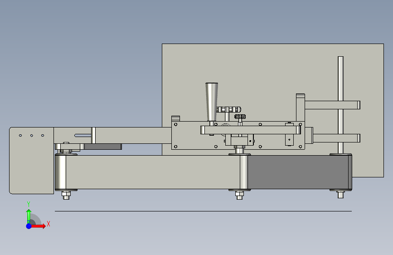Pick the middle hole in the left end plate
This screenshot has width=393, height=255.
32,136
